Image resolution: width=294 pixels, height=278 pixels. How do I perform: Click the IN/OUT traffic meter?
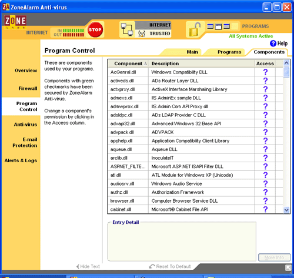(x=69, y=32)
